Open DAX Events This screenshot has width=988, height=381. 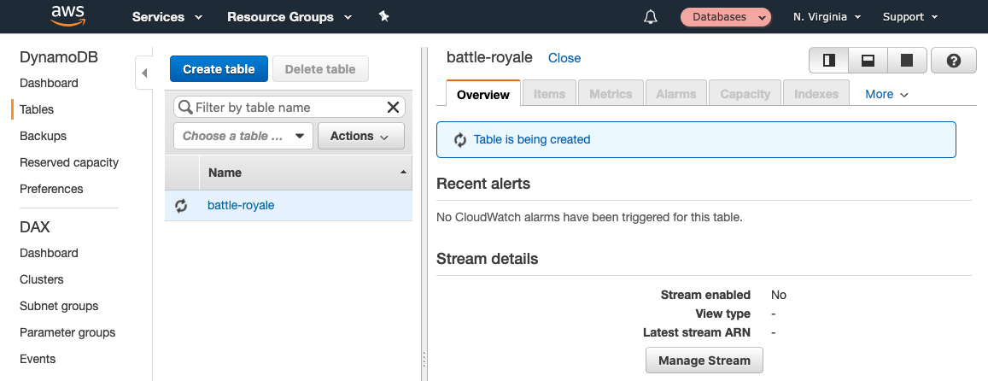(38, 359)
